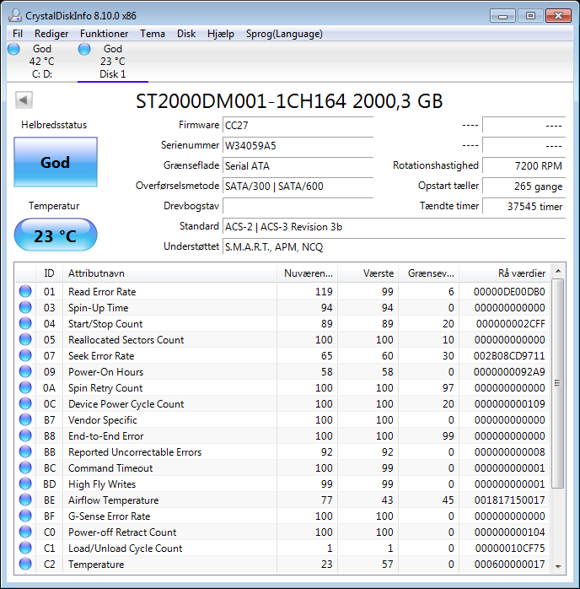Open the Fil menu

coord(18,34)
